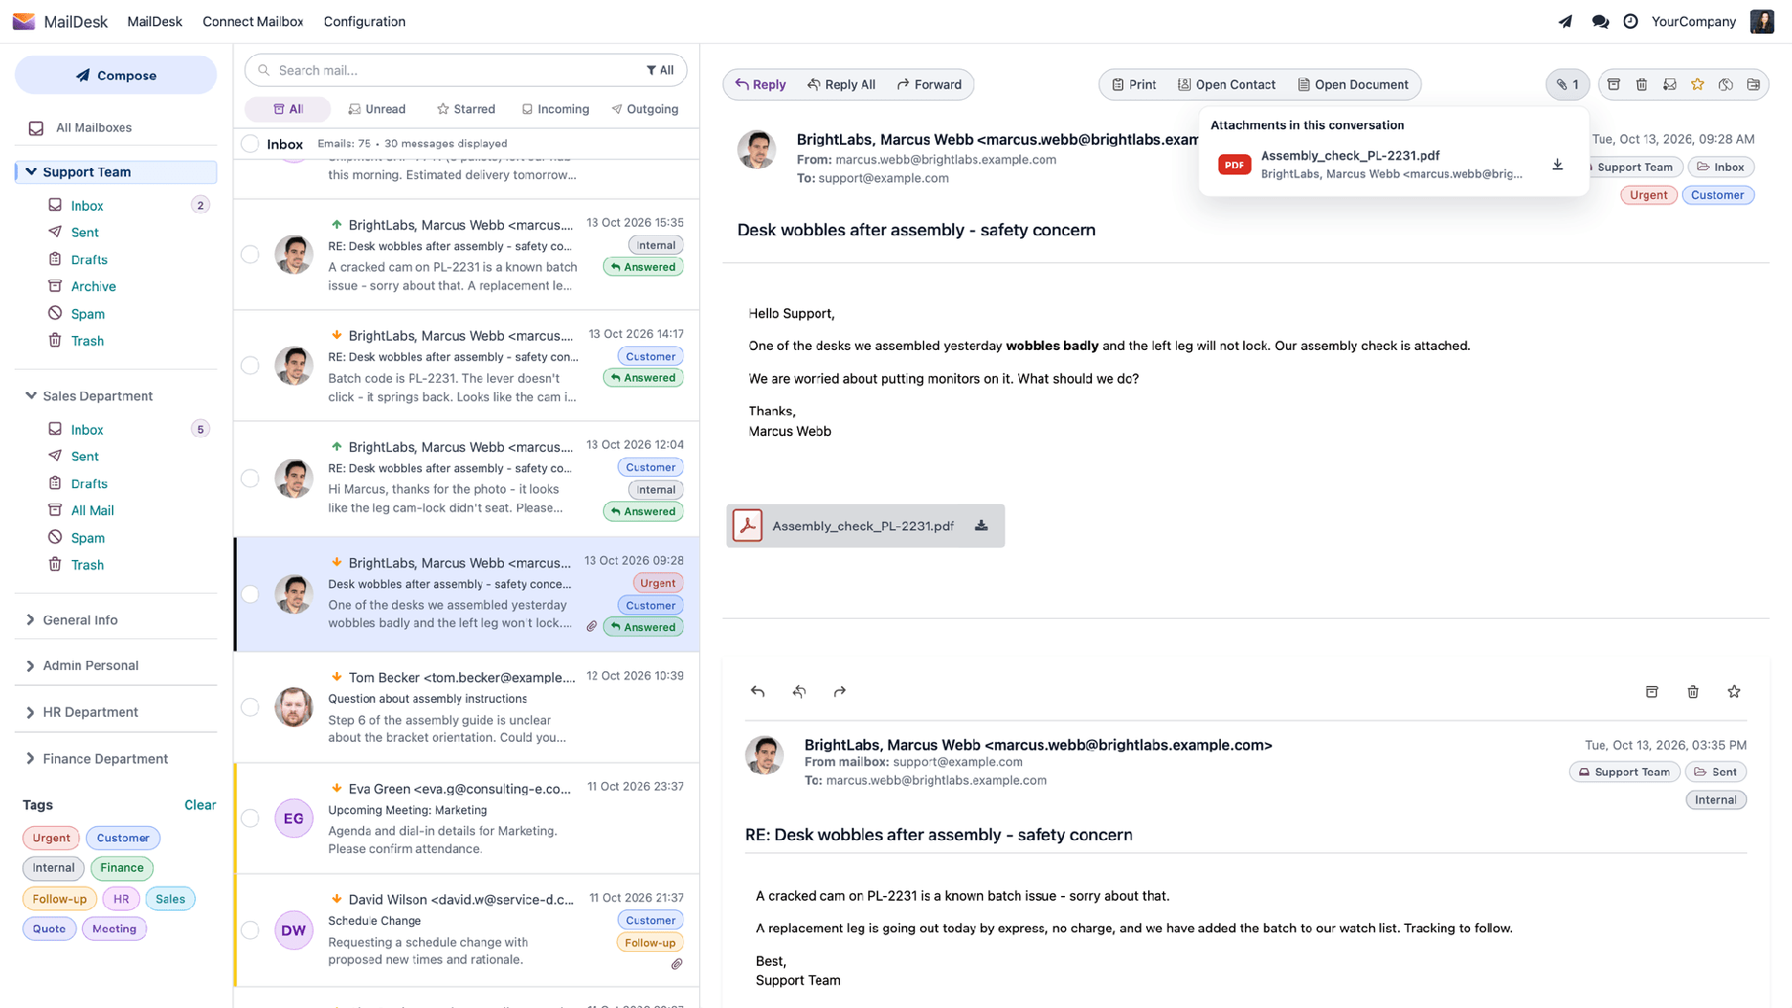Screen dimensions: 1792x1008
Task: Click the archive icon in the top conversation toolbar
Action: (1614, 84)
